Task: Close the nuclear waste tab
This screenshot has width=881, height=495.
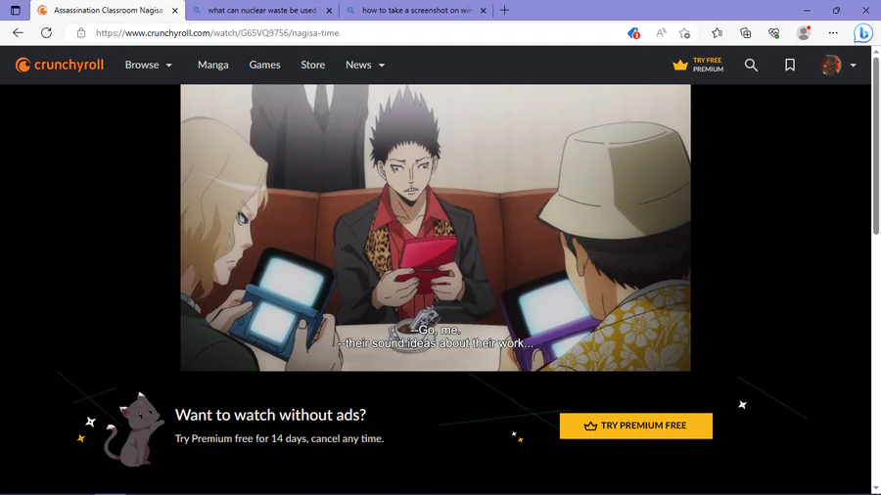Action: tap(329, 10)
